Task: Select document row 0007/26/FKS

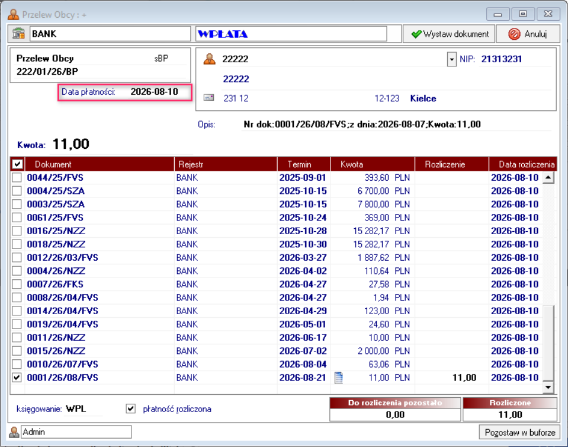Action: [275, 284]
